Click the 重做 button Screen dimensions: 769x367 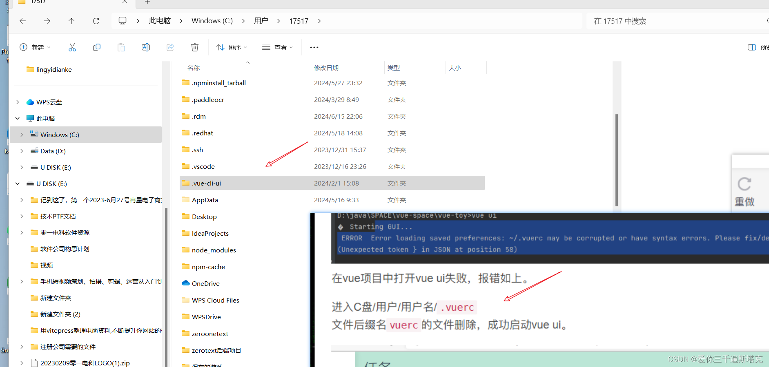pos(744,191)
